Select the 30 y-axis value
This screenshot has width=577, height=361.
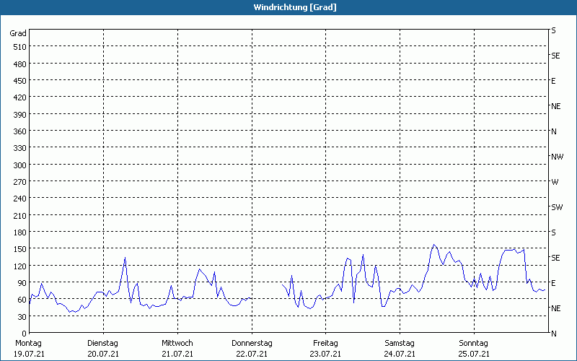pos(22,317)
